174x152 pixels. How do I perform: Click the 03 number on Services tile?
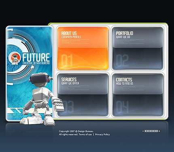click(x=69, y=107)
